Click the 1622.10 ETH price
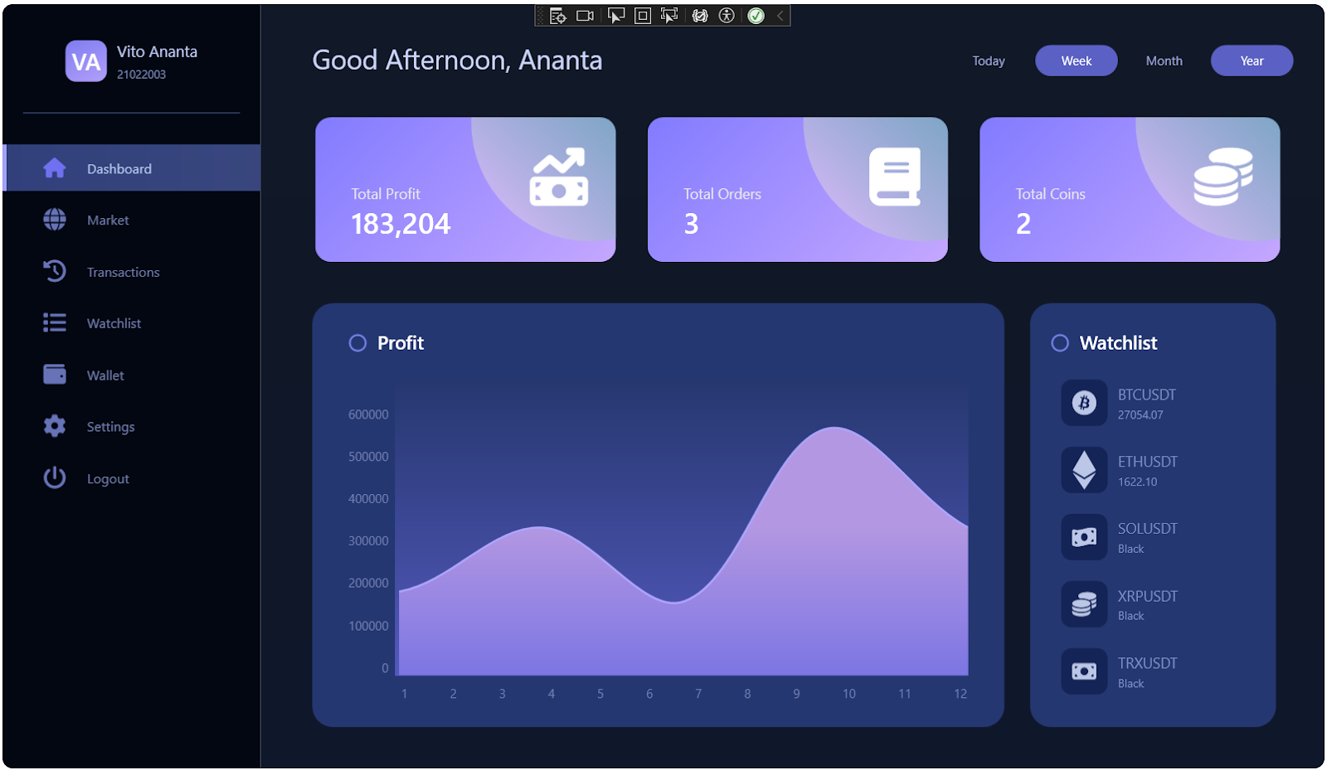Screen dimensions: 1327x770 click(x=1137, y=482)
